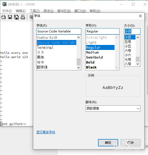Select 小六 font size

(x=130, y=55)
